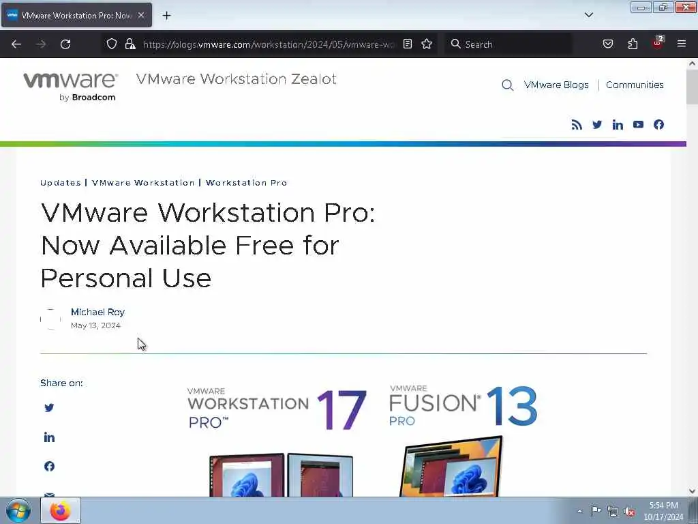
Task: Click the URL address bar
Action: point(269,44)
